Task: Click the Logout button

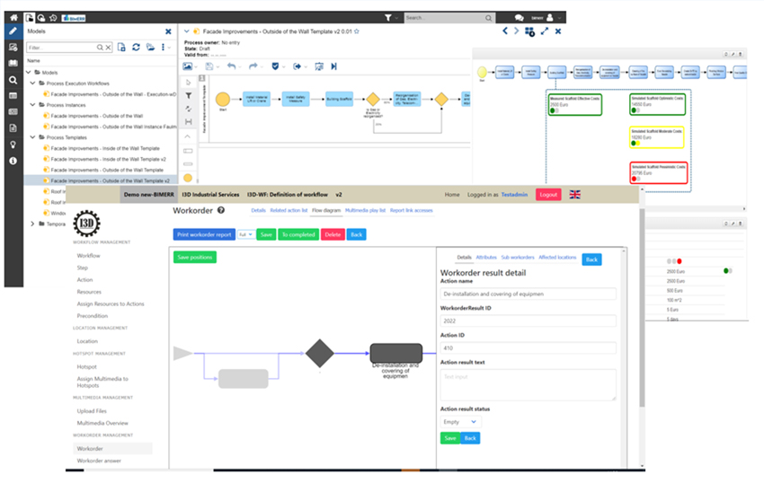Action: pyautogui.click(x=548, y=194)
